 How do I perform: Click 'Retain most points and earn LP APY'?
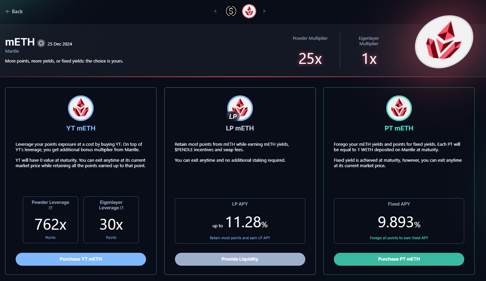[x=240, y=238]
